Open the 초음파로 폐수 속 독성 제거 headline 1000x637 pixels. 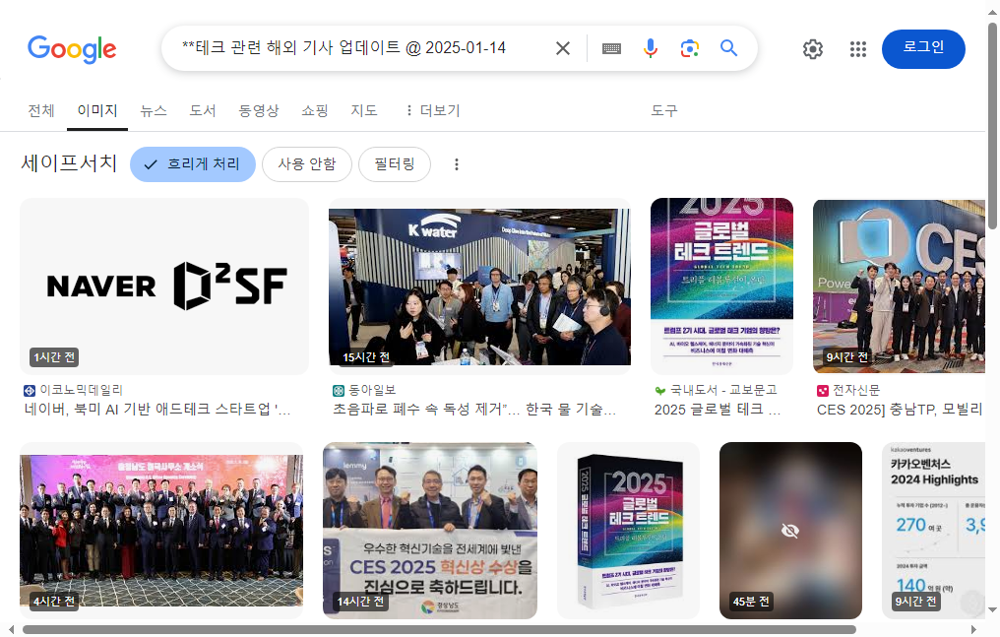coord(474,410)
